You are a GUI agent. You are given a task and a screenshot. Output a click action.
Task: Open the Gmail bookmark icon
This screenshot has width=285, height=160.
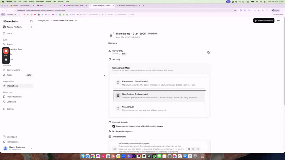pyautogui.click(x=24, y=14)
